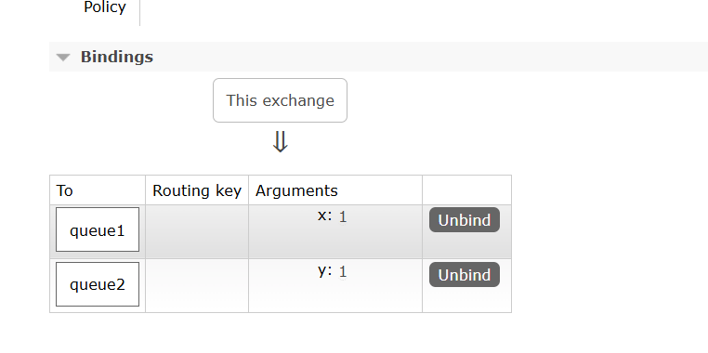Click the Policy label
This screenshot has height=353, width=708.
pos(105,7)
